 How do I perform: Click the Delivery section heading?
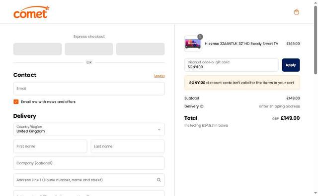25,116
